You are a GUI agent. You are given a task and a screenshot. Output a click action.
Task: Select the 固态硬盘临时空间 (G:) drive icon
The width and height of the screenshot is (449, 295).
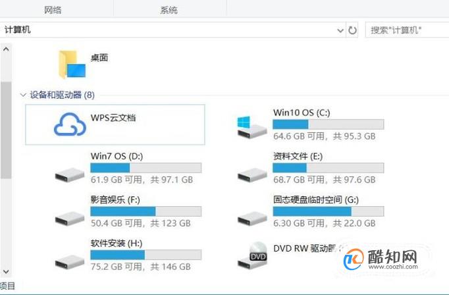[x=252, y=218]
